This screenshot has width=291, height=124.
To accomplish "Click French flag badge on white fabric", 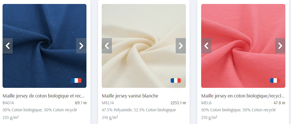I will (x=176, y=81).
